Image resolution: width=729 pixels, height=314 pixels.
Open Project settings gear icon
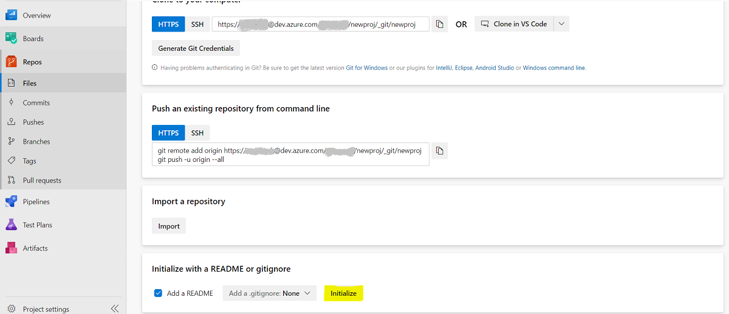11,309
